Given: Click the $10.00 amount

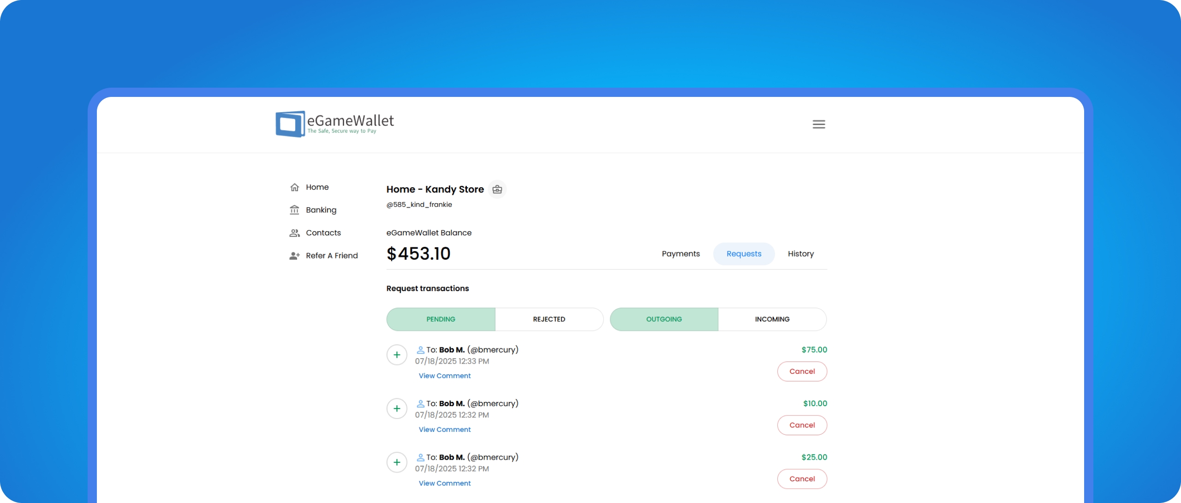Looking at the screenshot, I should click(x=815, y=404).
